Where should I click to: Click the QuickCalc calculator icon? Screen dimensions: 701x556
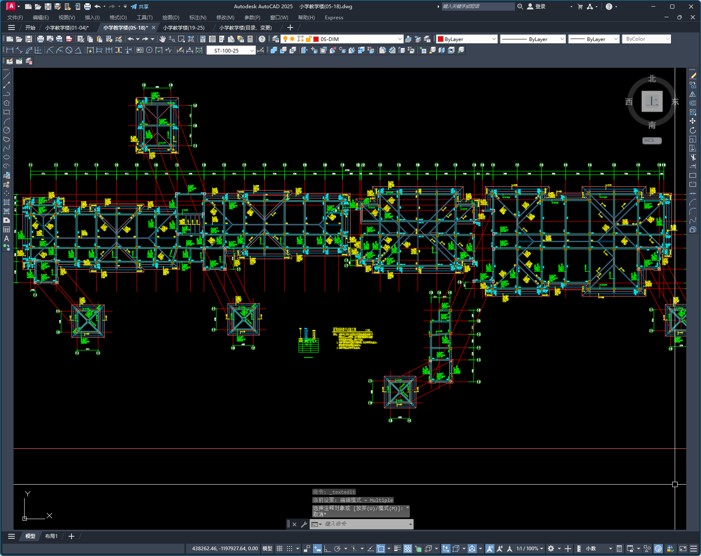tap(250, 39)
